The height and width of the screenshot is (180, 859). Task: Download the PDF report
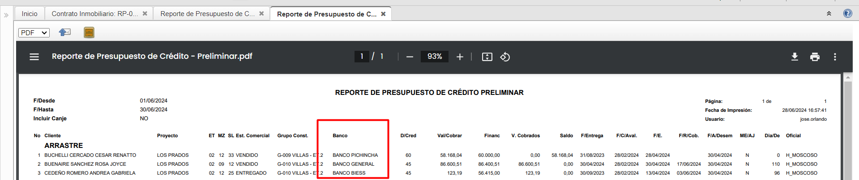point(795,57)
